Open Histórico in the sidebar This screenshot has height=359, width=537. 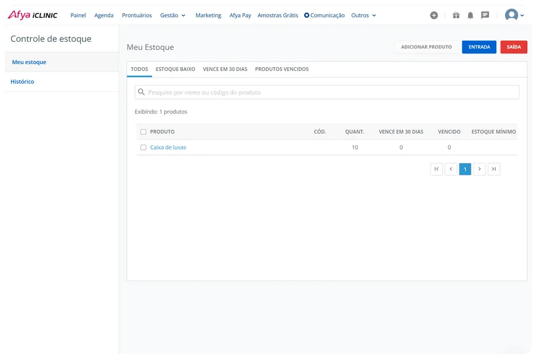(22, 81)
